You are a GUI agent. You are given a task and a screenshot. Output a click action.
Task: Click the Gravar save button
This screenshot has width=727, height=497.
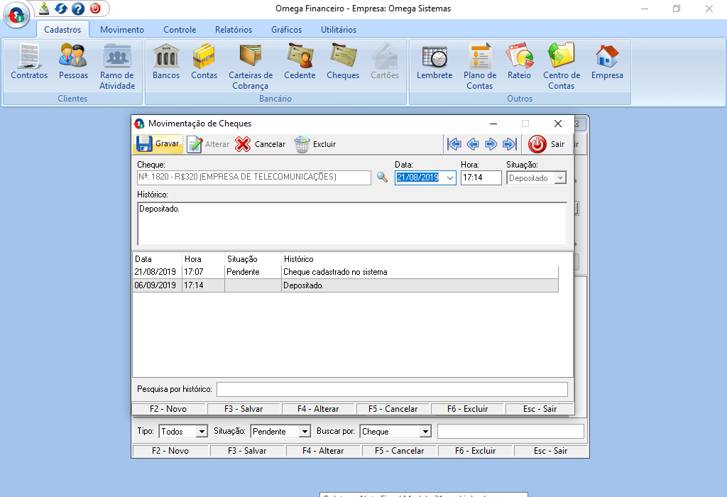coord(158,144)
